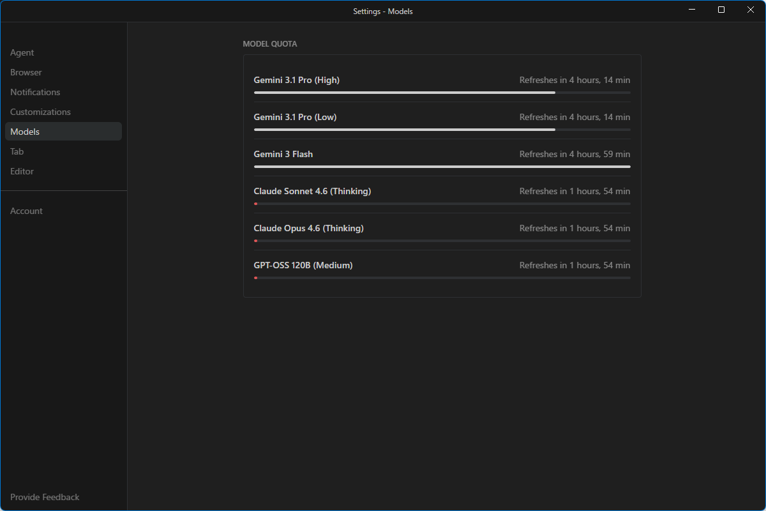Select Notifications in the sidebar
Image resolution: width=766 pixels, height=511 pixels.
coord(35,92)
